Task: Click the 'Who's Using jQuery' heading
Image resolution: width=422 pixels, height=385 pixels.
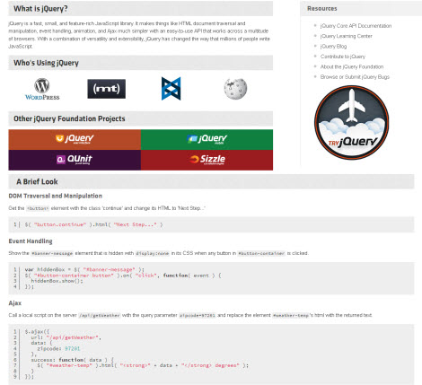Action: tap(46, 63)
